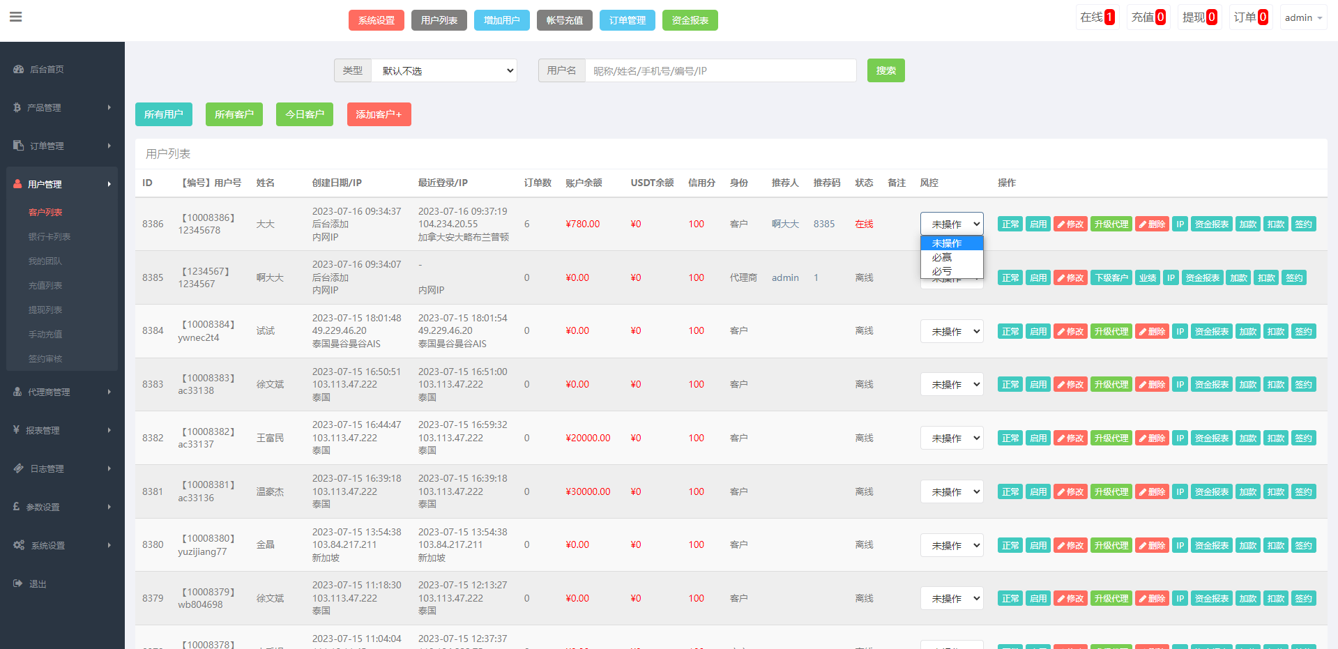1338x649 pixels.
Task: Click the 用户名 search input field
Action: coord(720,70)
